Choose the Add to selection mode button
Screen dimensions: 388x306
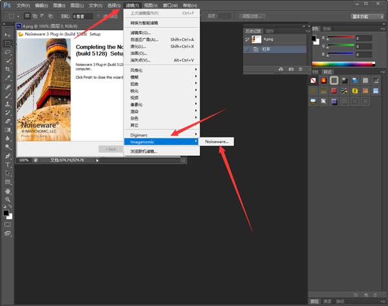35,16
